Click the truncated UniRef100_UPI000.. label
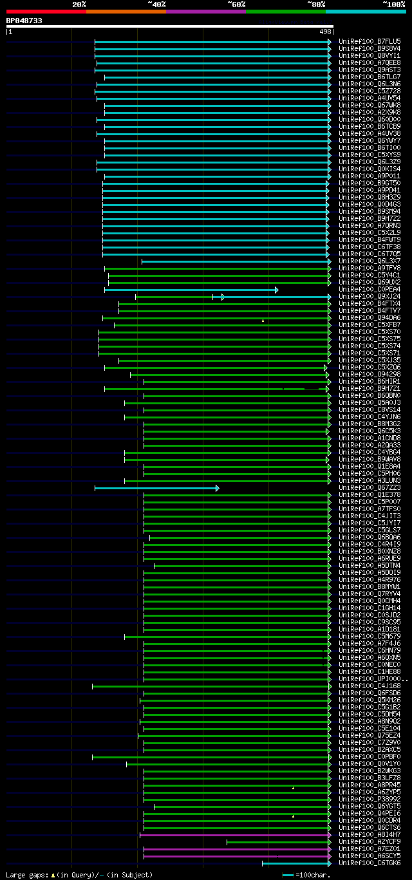Image resolution: width=412 pixels, height=880 pixels. click(x=373, y=679)
